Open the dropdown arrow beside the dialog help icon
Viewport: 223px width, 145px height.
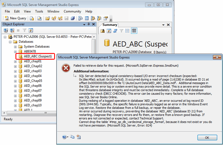[x=67, y=137]
